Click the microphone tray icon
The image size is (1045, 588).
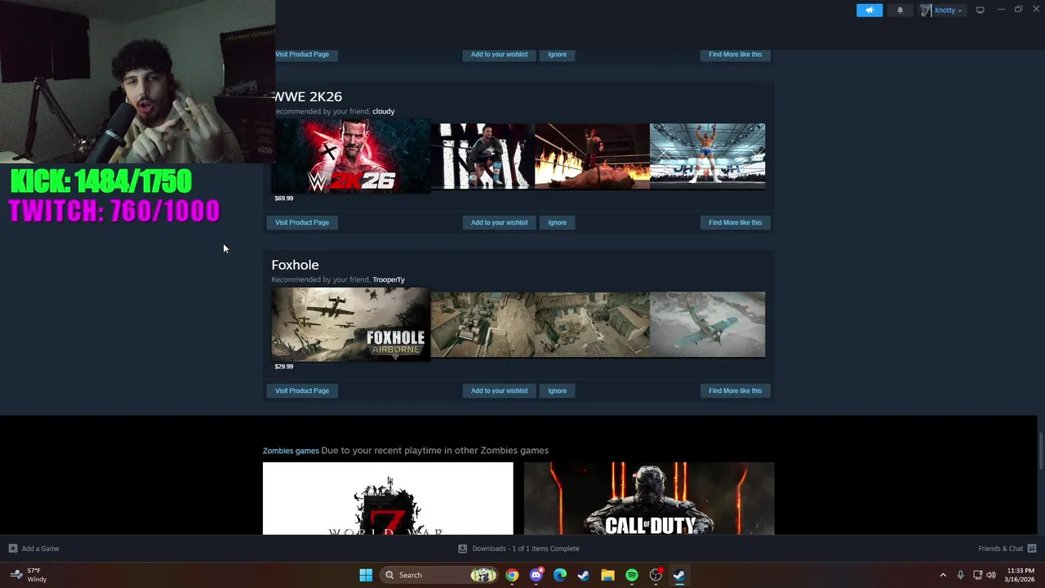961,575
